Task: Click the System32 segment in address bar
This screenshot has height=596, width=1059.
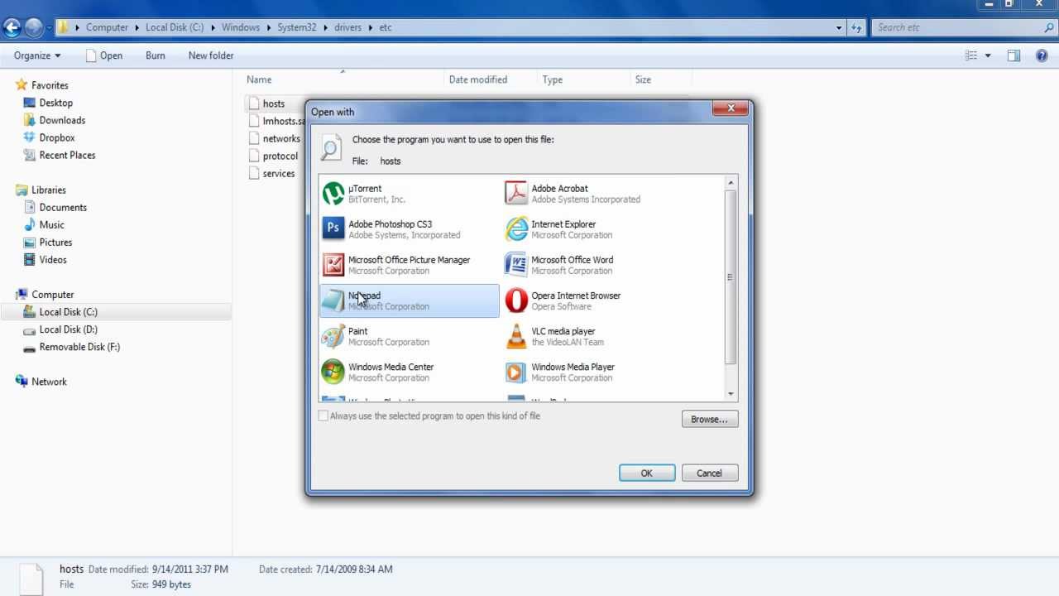Action: tap(298, 27)
